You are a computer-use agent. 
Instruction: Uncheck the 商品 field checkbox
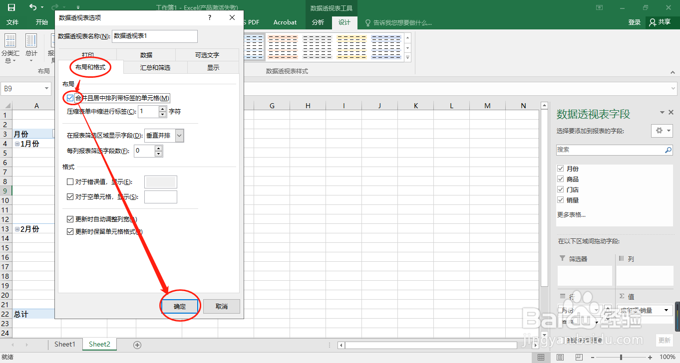point(561,179)
